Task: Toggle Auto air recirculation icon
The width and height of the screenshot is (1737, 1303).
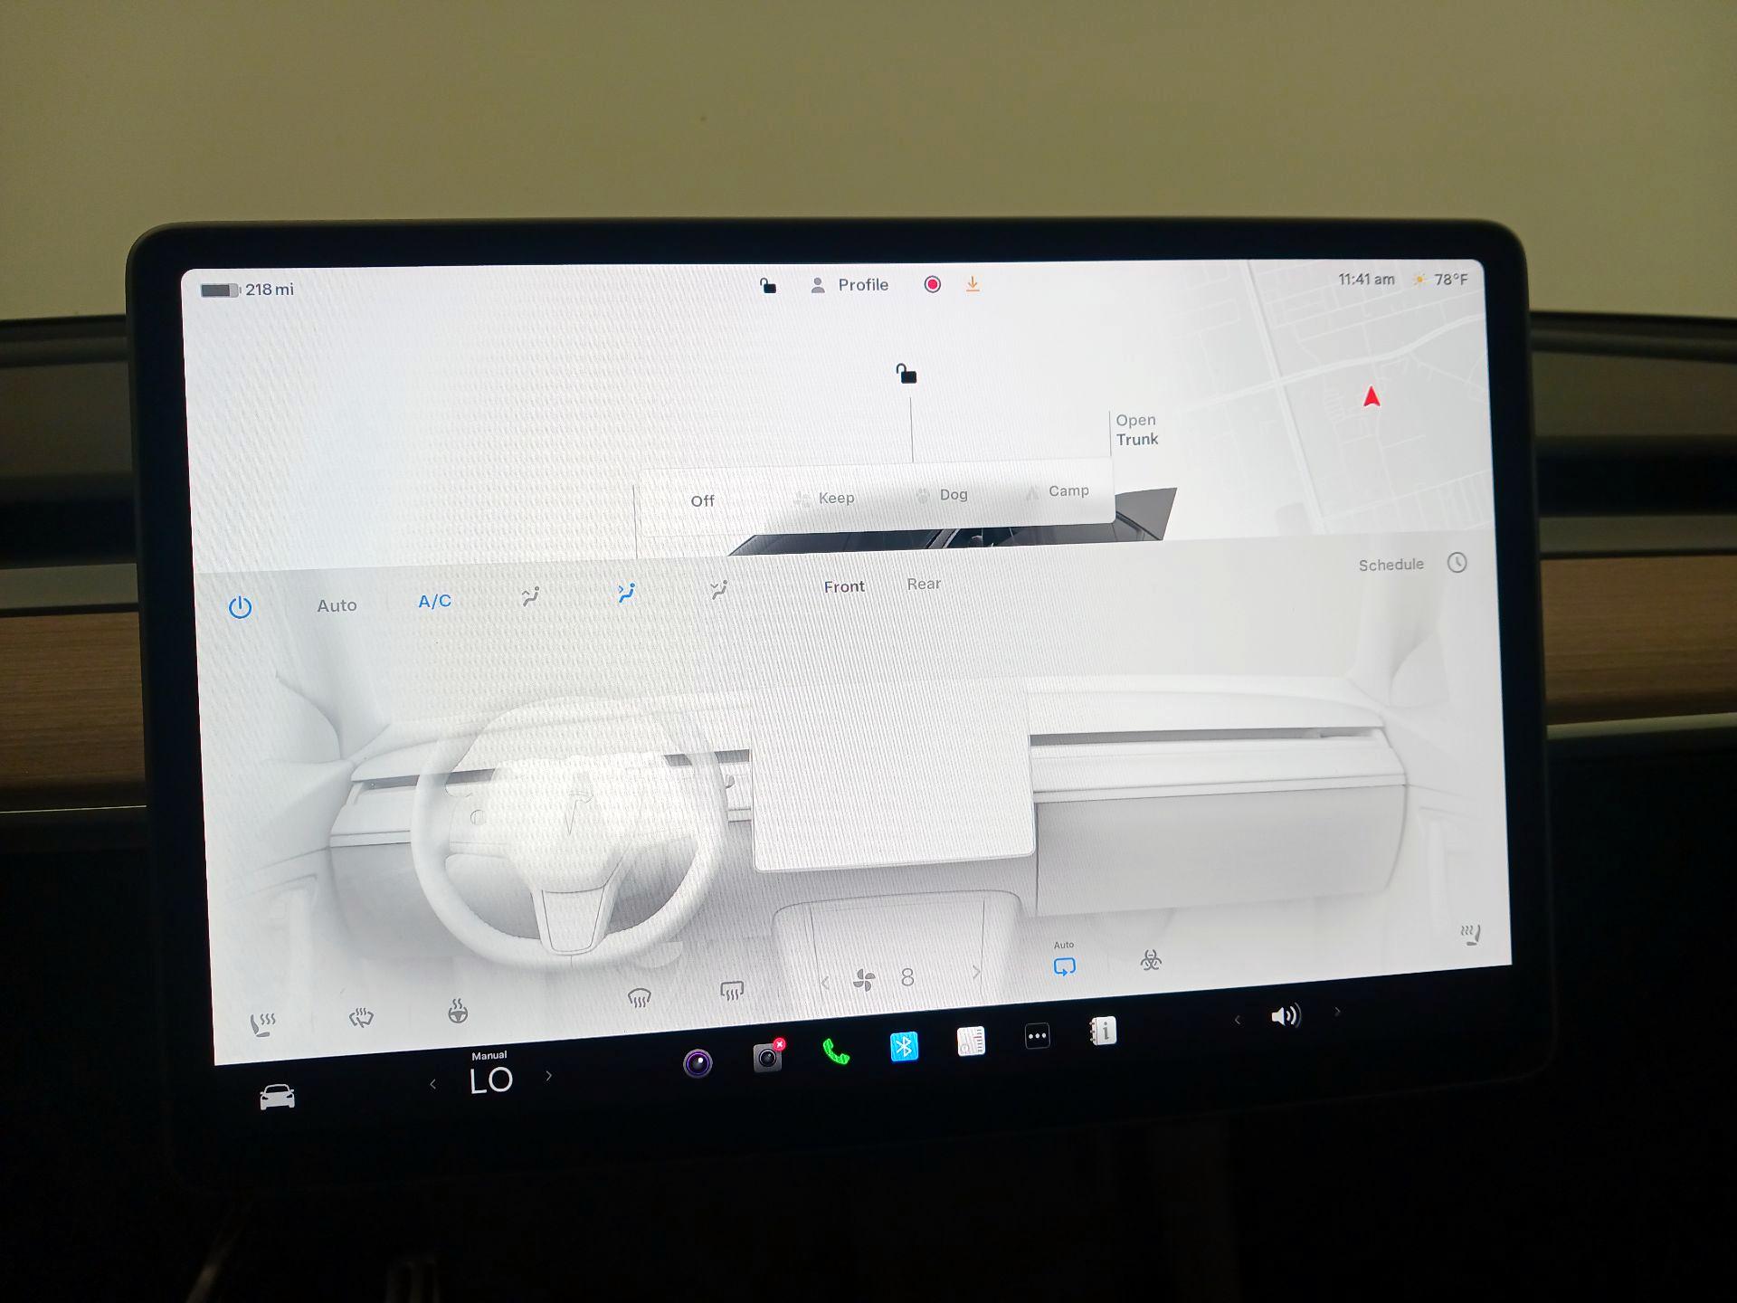Action: click(1064, 966)
